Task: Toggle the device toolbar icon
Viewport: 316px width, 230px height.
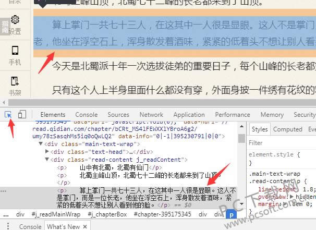Action: pos(22,114)
